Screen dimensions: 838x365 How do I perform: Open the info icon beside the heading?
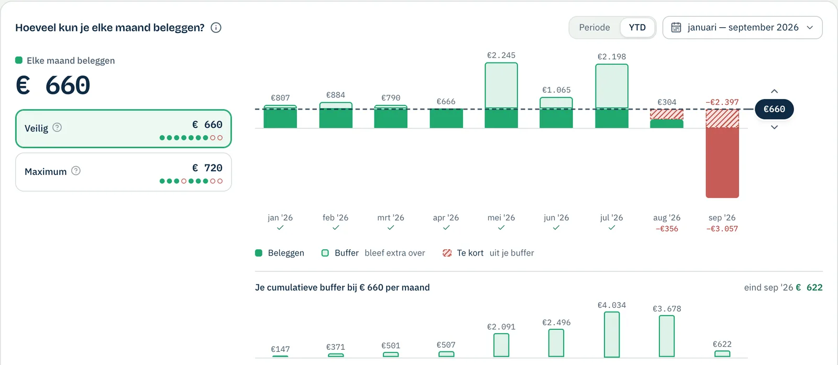[216, 28]
